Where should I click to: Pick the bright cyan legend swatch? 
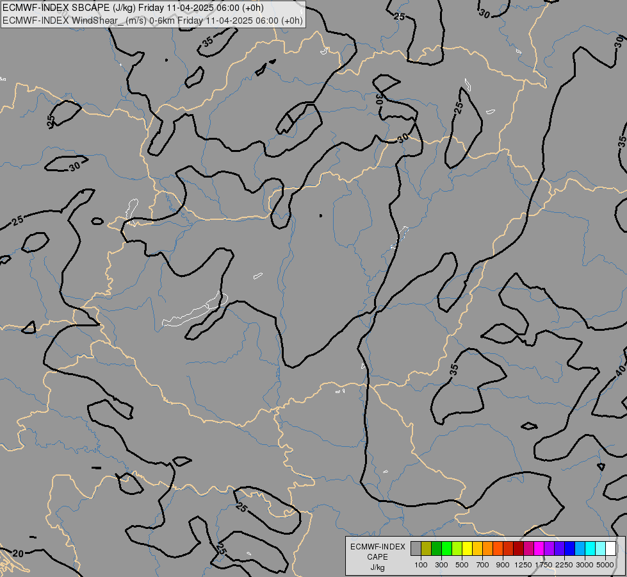(x=590, y=548)
